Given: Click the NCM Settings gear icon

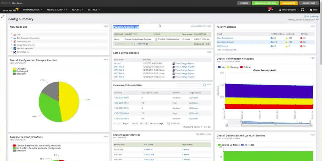Looking at the screenshot, I should (x=305, y=17).
